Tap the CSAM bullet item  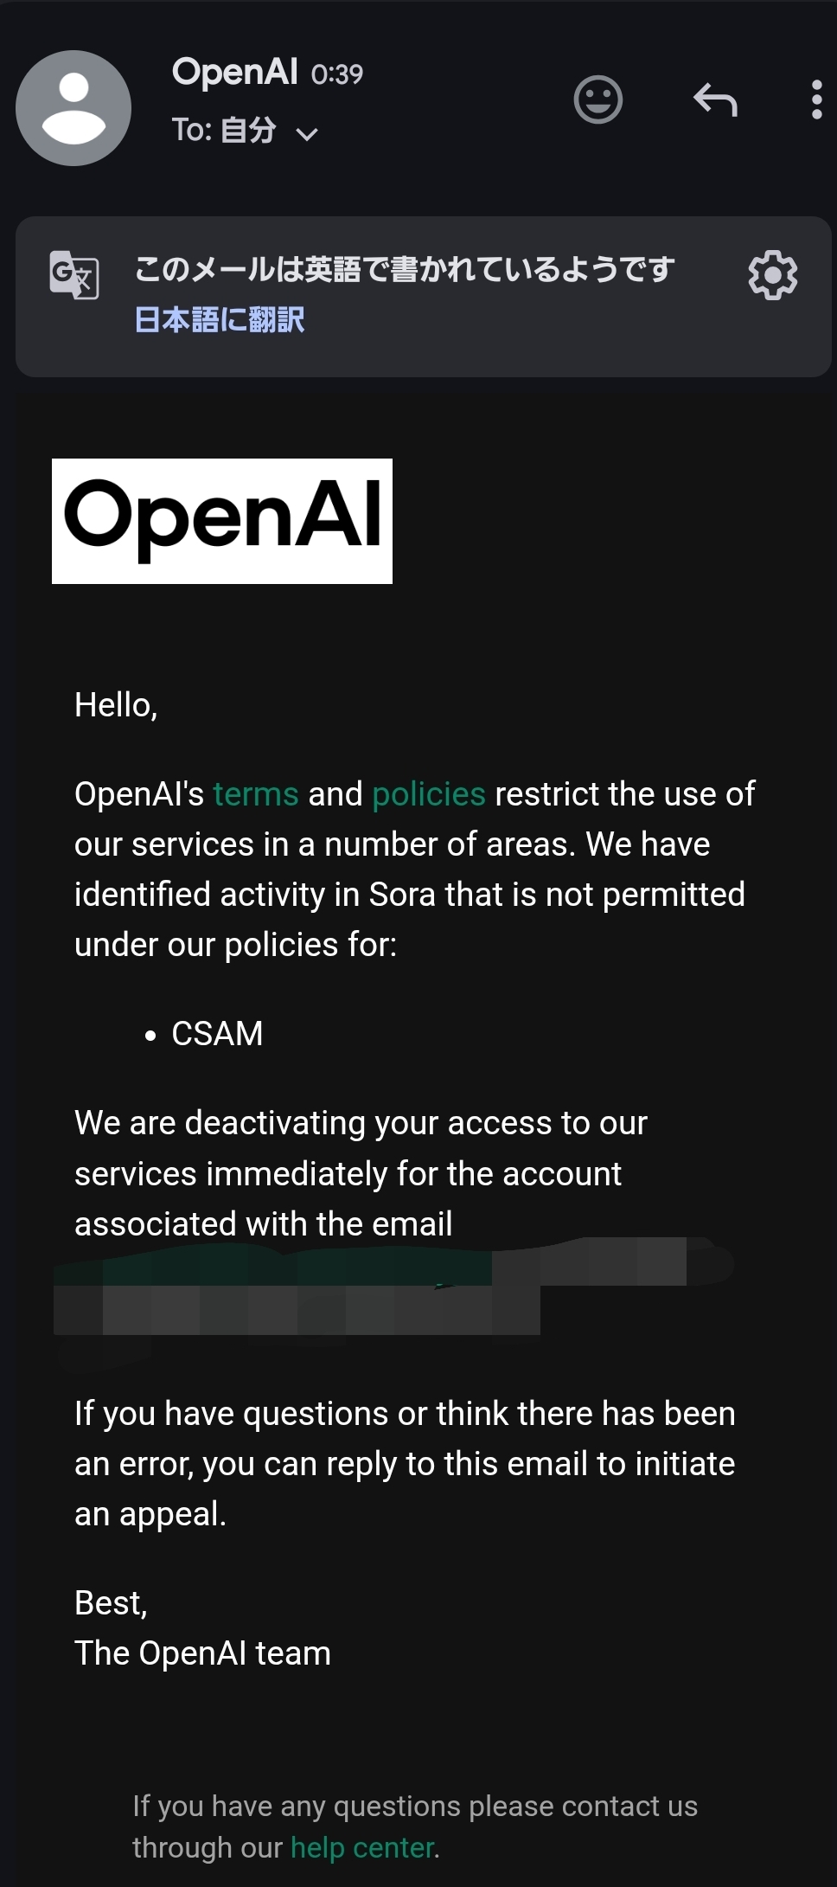tap(217, 1034)
